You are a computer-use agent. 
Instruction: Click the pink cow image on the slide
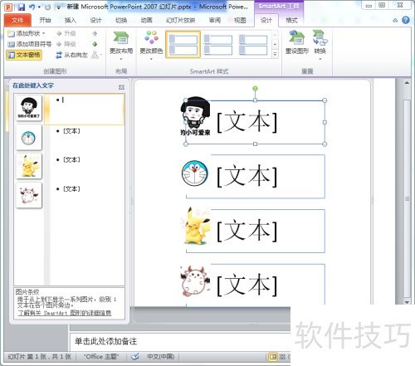[x=195, y=281]
